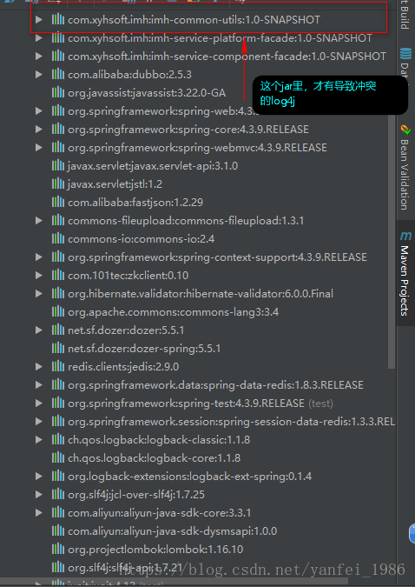Expand spring-core:4.3.9.RELEASE node
Screen dimensions: 415x587
pyautogui.click(x=39, y=130)
